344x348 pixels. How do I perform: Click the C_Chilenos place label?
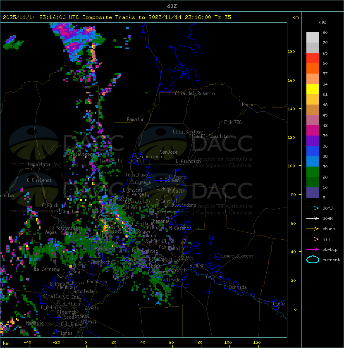(x=39, y=180)
